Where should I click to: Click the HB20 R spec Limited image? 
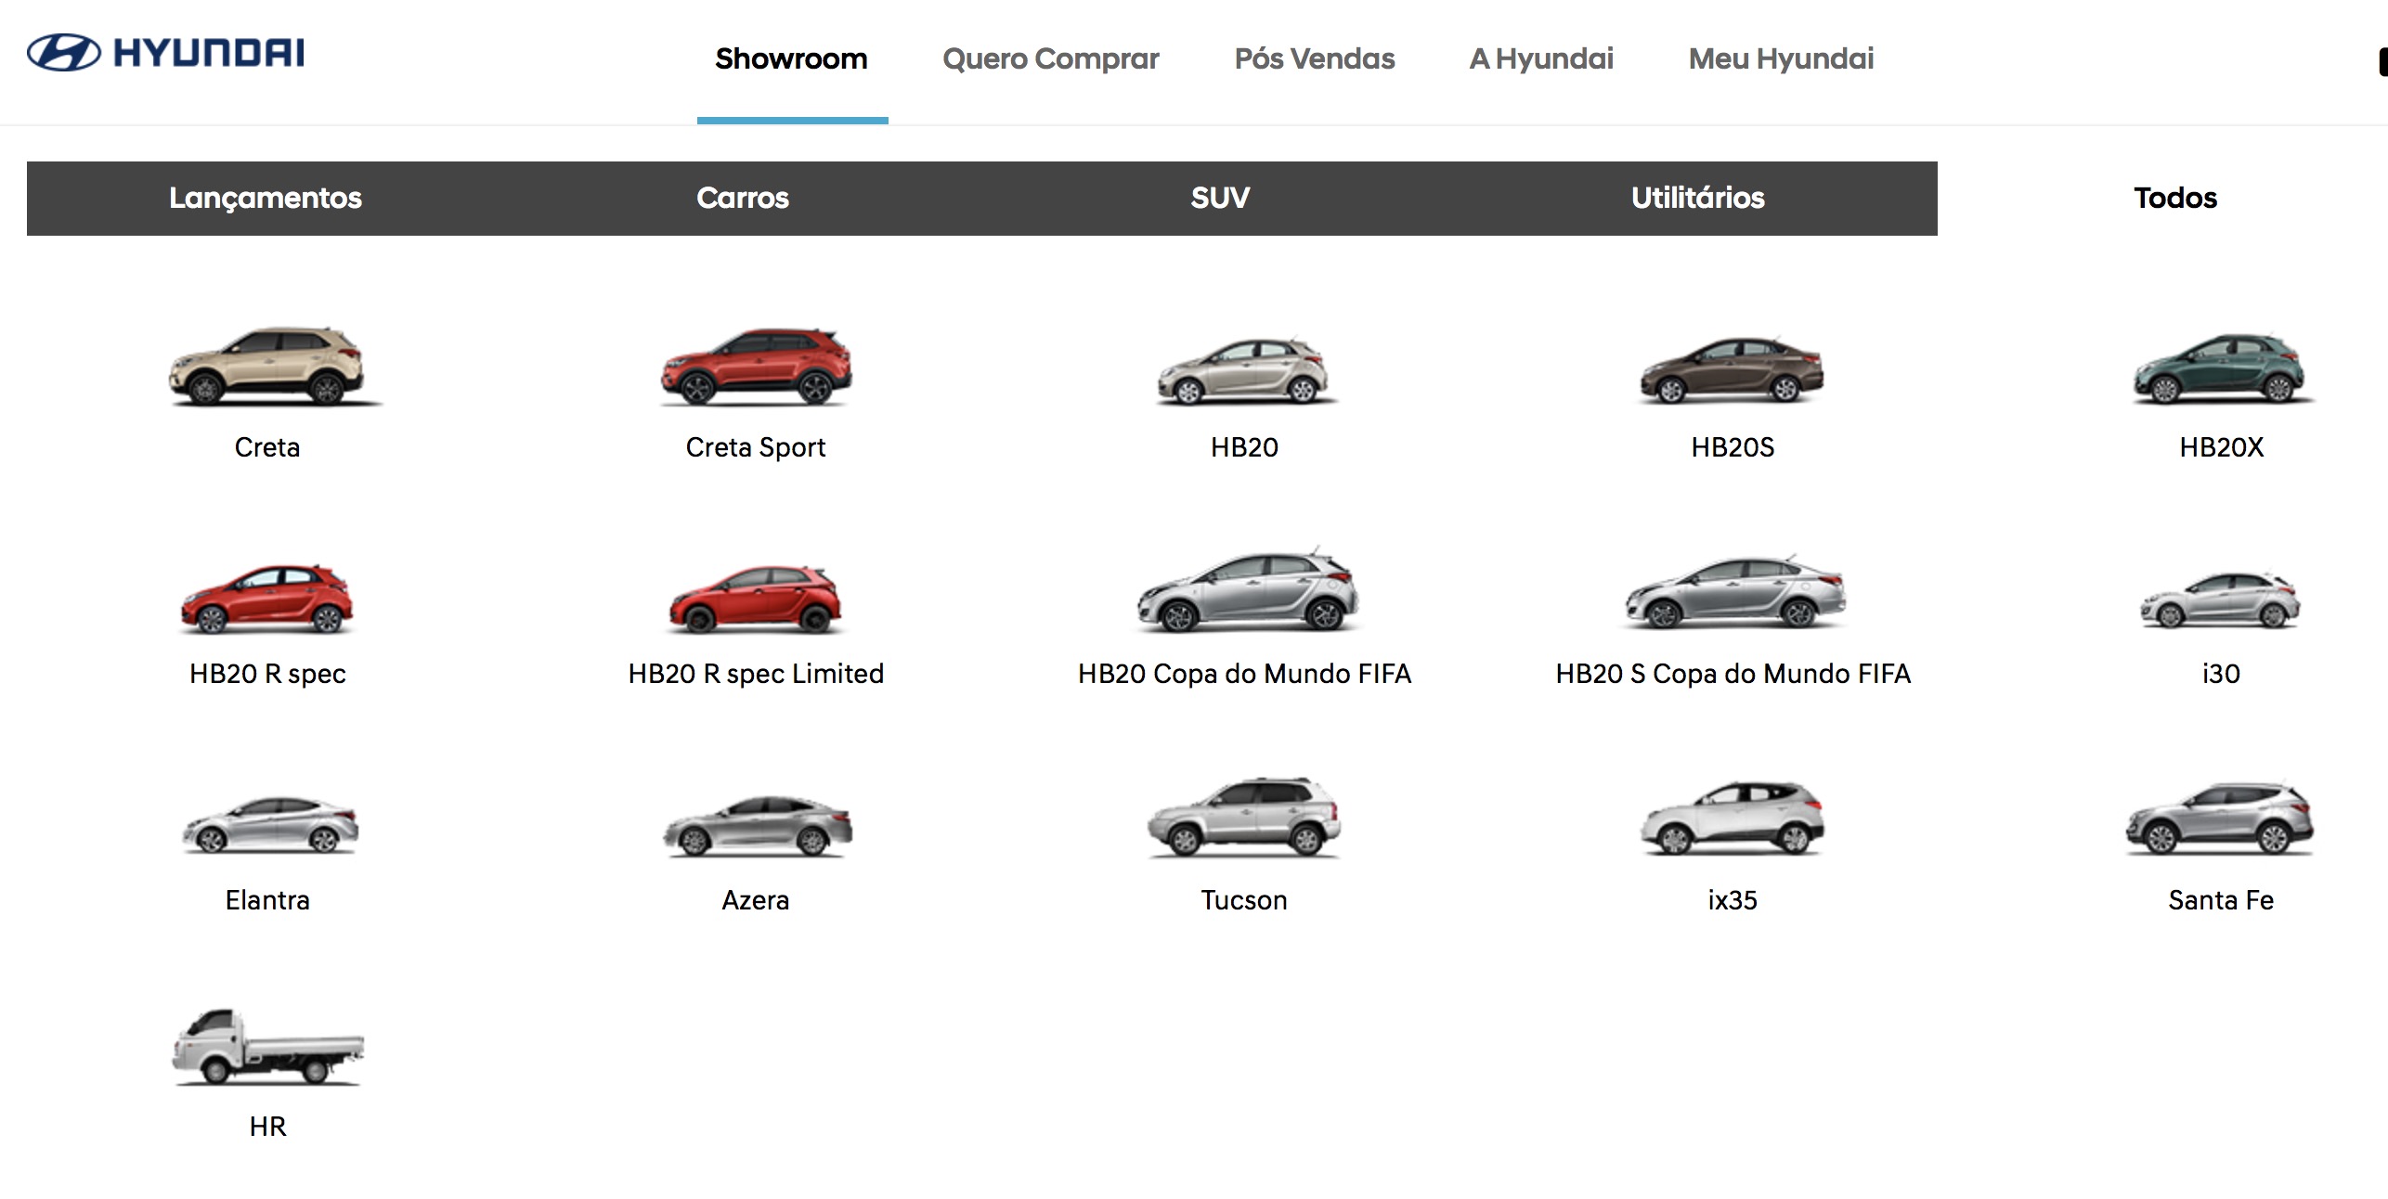point(756,599)
